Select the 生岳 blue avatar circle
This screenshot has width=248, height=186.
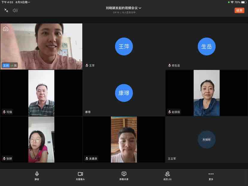[x=207, y=47]
